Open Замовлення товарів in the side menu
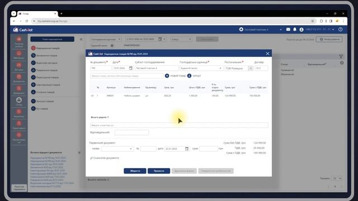 point(44,55)
